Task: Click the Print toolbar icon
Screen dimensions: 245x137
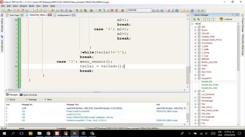Action: [x=70, y=10]
